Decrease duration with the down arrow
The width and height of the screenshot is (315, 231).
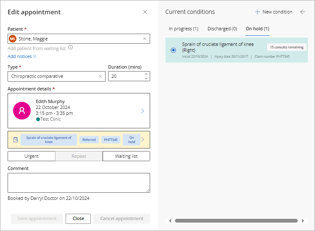[x=146, y=78]
